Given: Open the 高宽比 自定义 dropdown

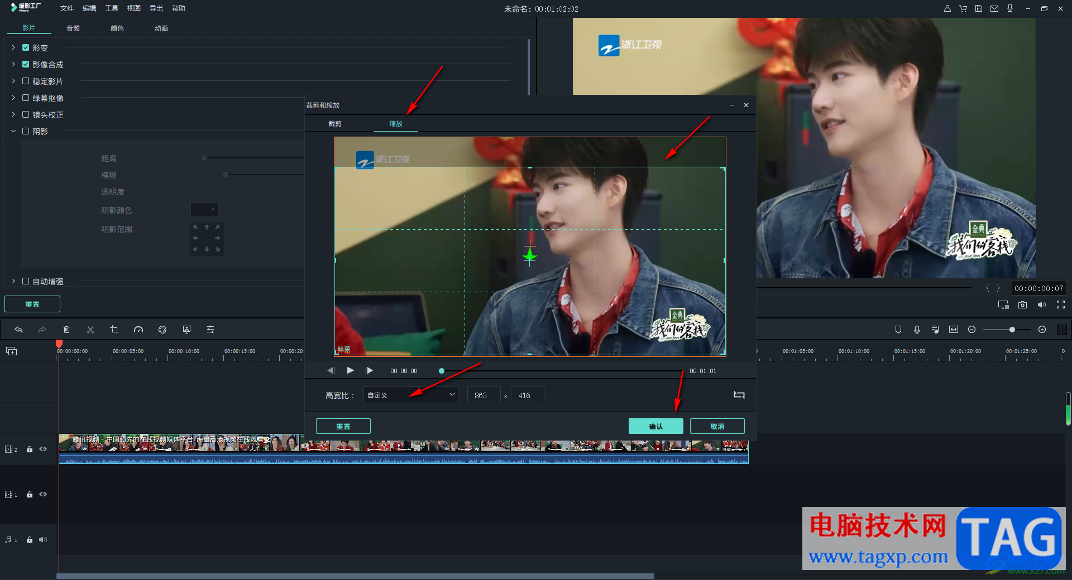Looking at the screenshot, I should tap(411, 395).
